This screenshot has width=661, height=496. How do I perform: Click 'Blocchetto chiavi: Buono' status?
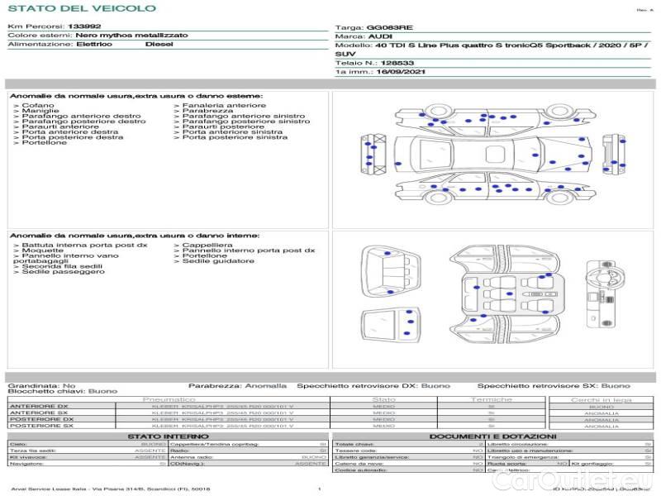(x=63, y=391)
